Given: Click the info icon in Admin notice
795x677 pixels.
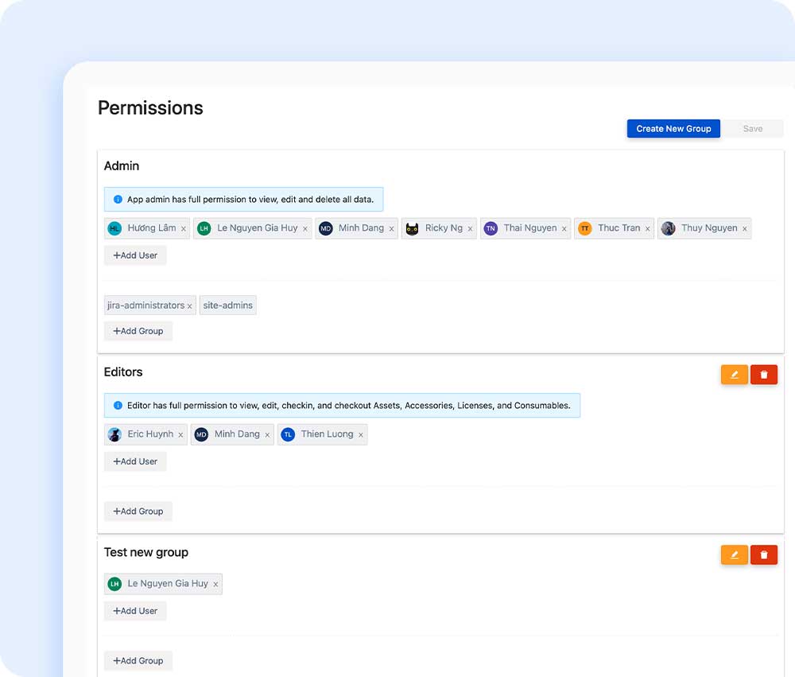Looking at the screenshot, I should tap(118, 200).
